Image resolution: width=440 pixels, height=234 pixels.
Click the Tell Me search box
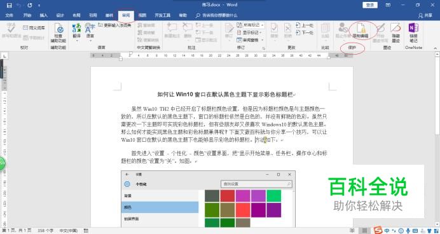[217, 15]
